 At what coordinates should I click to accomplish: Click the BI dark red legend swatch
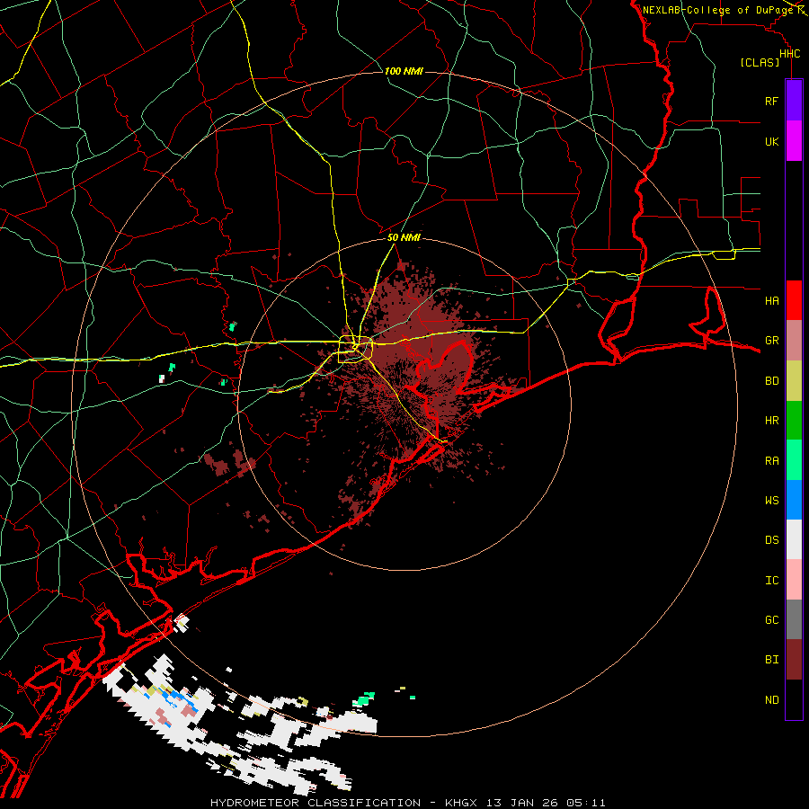pyautogui.click(x=794, y=660)
